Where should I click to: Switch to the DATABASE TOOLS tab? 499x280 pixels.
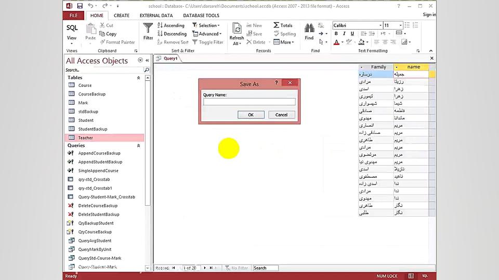(201, 15)
